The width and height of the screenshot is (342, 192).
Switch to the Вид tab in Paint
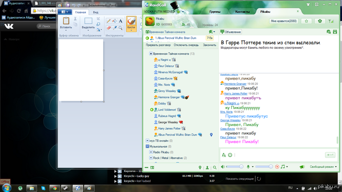pos(96,12)
